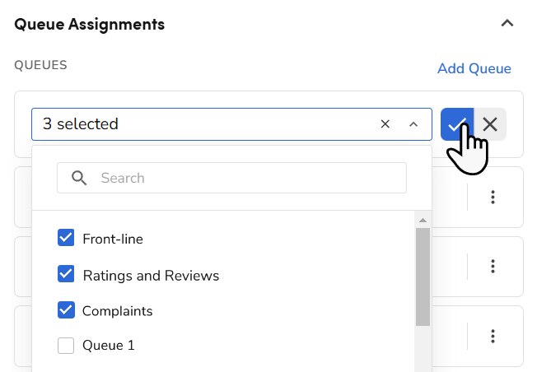Uncheck the Ratings and Reviews queue
537x372 pixels.
click(66, 274)
